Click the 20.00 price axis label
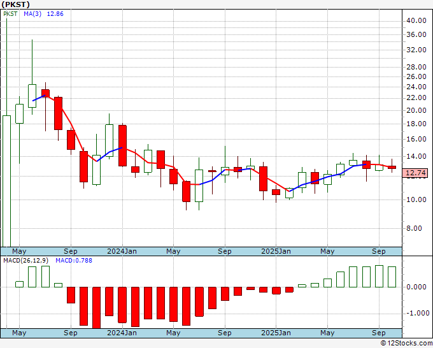 416,110
